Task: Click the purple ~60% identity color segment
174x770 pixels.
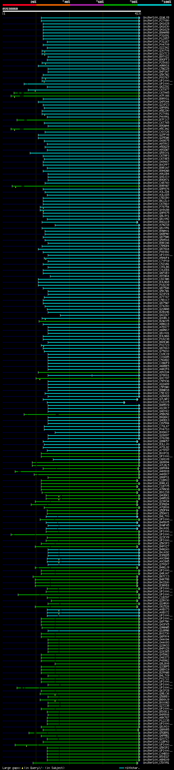Action: [x=87, y=5]
